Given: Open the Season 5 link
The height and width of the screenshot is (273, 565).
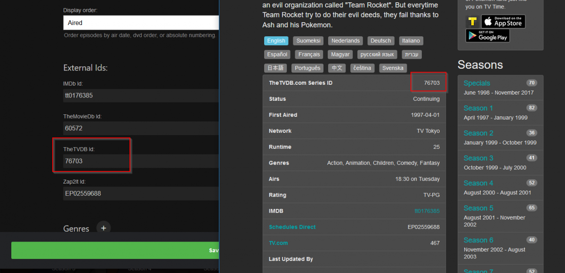Looking at the screenshot, I should [478, 208].
